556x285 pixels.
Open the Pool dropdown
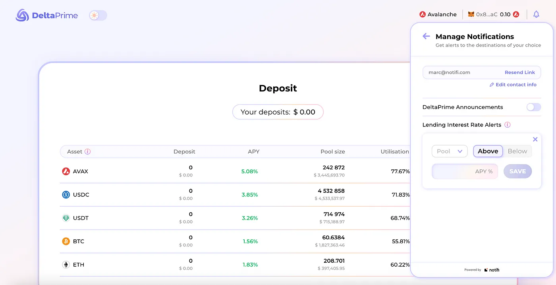pos(450,151)
